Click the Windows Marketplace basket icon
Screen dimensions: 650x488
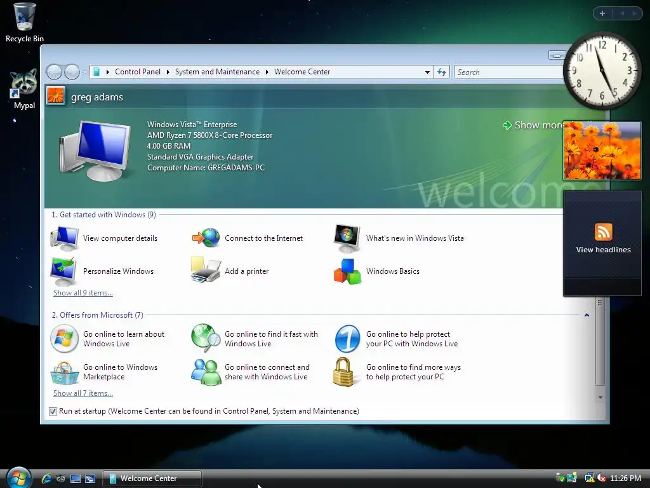pyautogui.click(x=64, y=373)
